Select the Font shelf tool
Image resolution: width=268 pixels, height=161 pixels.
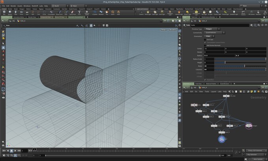point(79,13)
